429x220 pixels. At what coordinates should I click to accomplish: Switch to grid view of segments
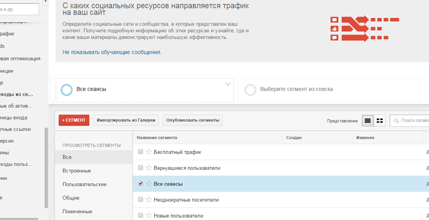pyautogui.click(x=379, y=121)
